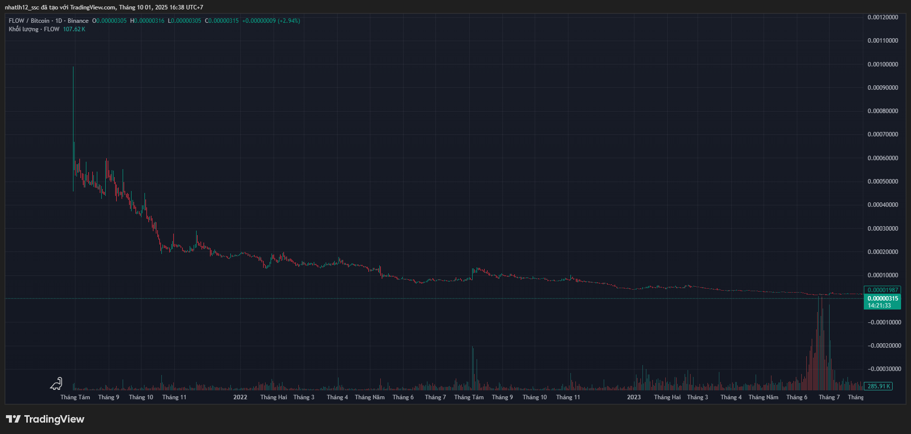Click the 0.00040000 price axis label
Screen dimensions: 911x434
[x=883, y=205]
